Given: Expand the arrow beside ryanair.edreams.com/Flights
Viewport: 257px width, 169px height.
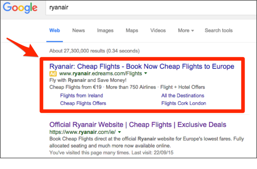Looking at the screenshot, I should click(x=146, y=74).
